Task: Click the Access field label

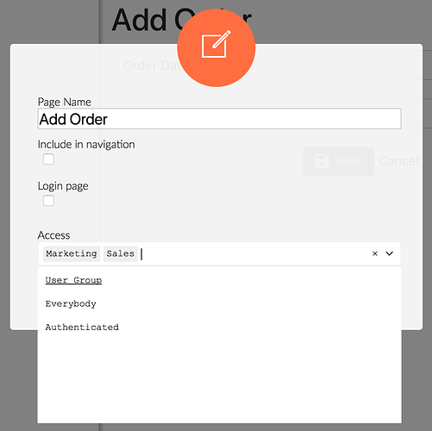Action: pyautogui.click(x=53, y=235)
